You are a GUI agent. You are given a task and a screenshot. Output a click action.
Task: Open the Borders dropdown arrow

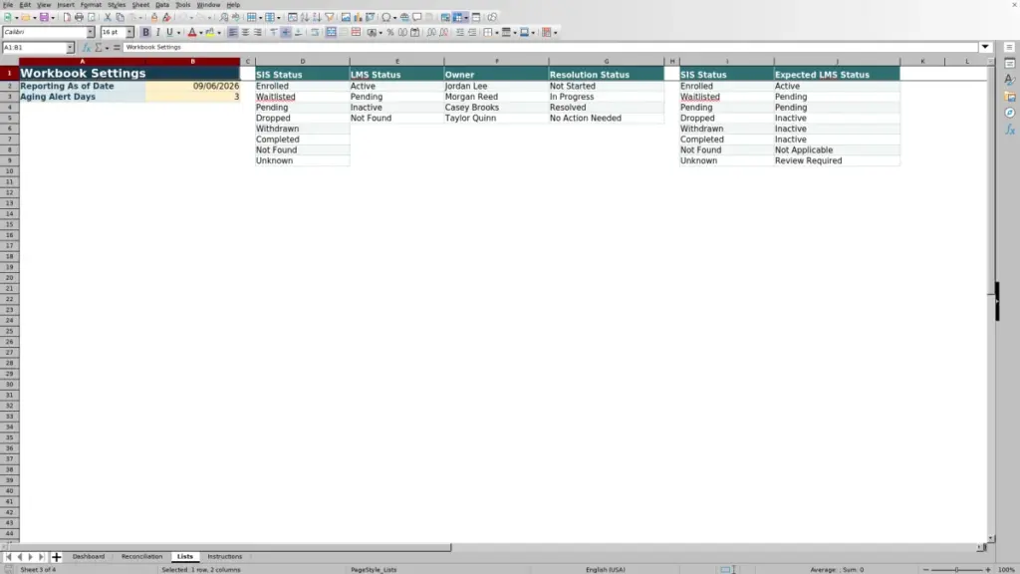pos(496,32)
